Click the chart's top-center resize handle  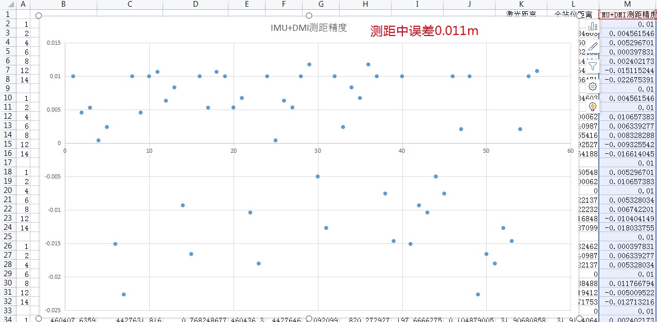coord(309,16)
